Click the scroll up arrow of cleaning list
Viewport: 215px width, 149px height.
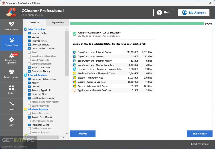[67, 29]
